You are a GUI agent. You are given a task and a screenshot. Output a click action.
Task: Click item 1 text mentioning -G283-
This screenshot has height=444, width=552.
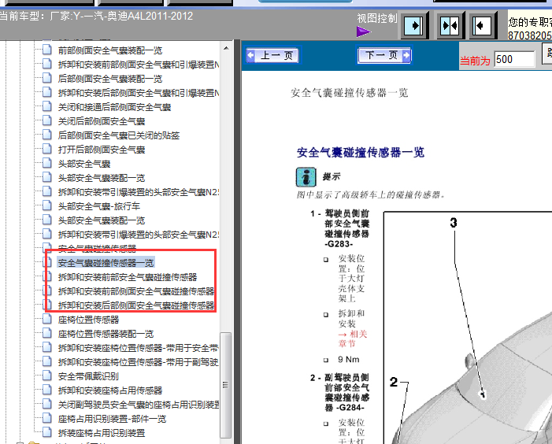click(x=346, y=228)
